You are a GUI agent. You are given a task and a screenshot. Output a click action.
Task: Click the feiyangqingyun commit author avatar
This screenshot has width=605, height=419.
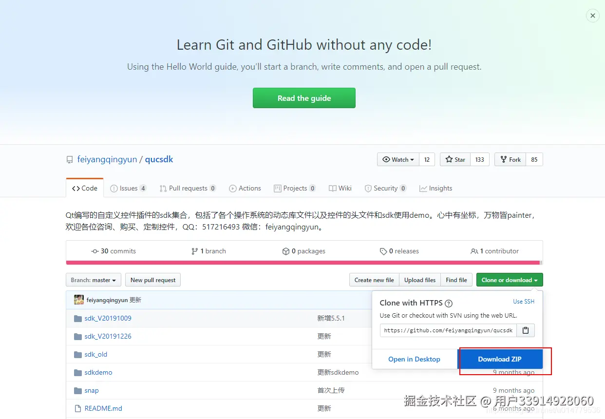pyautogui.click(x=79, y=300)
